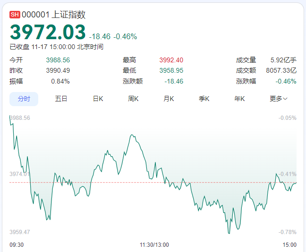Screen dimensions: 306x252
Task: Select the 季K tab
Action: (x=204, y=99)
